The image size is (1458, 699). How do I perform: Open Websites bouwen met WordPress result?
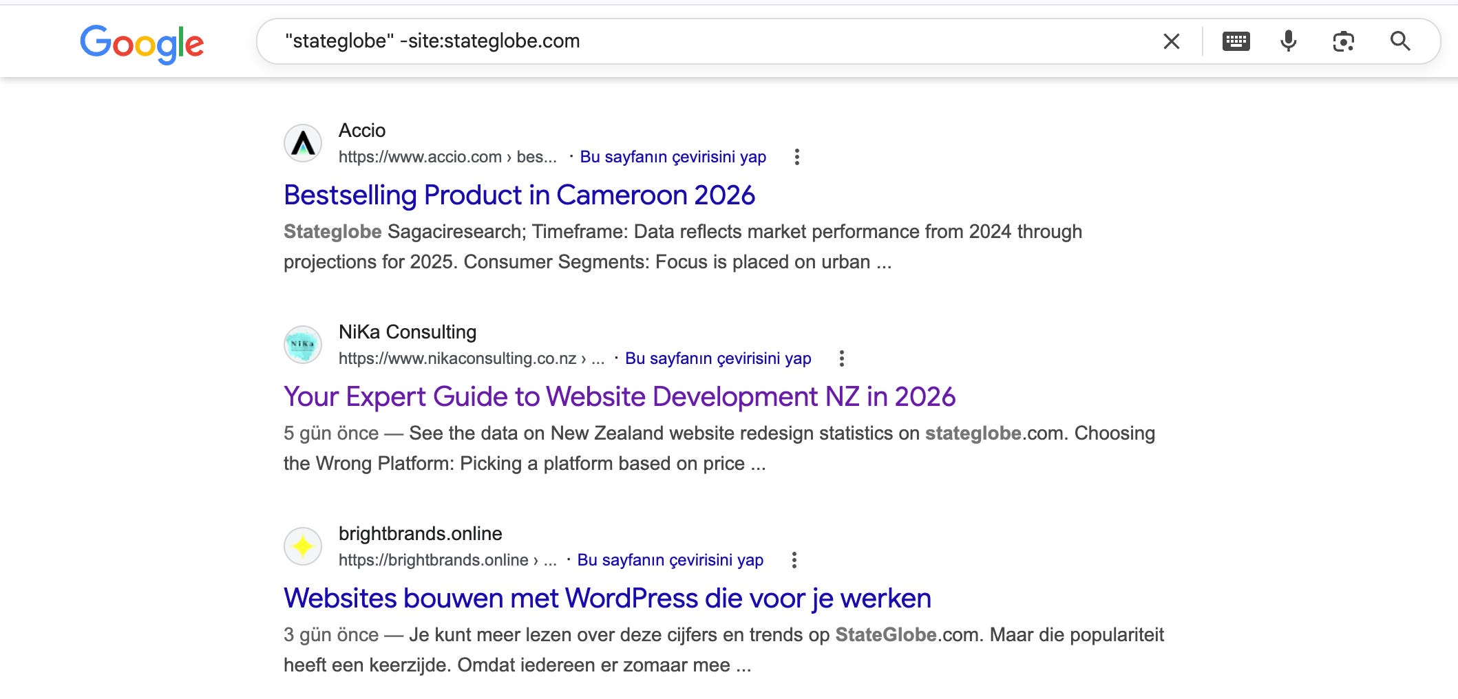coord(607,599)
